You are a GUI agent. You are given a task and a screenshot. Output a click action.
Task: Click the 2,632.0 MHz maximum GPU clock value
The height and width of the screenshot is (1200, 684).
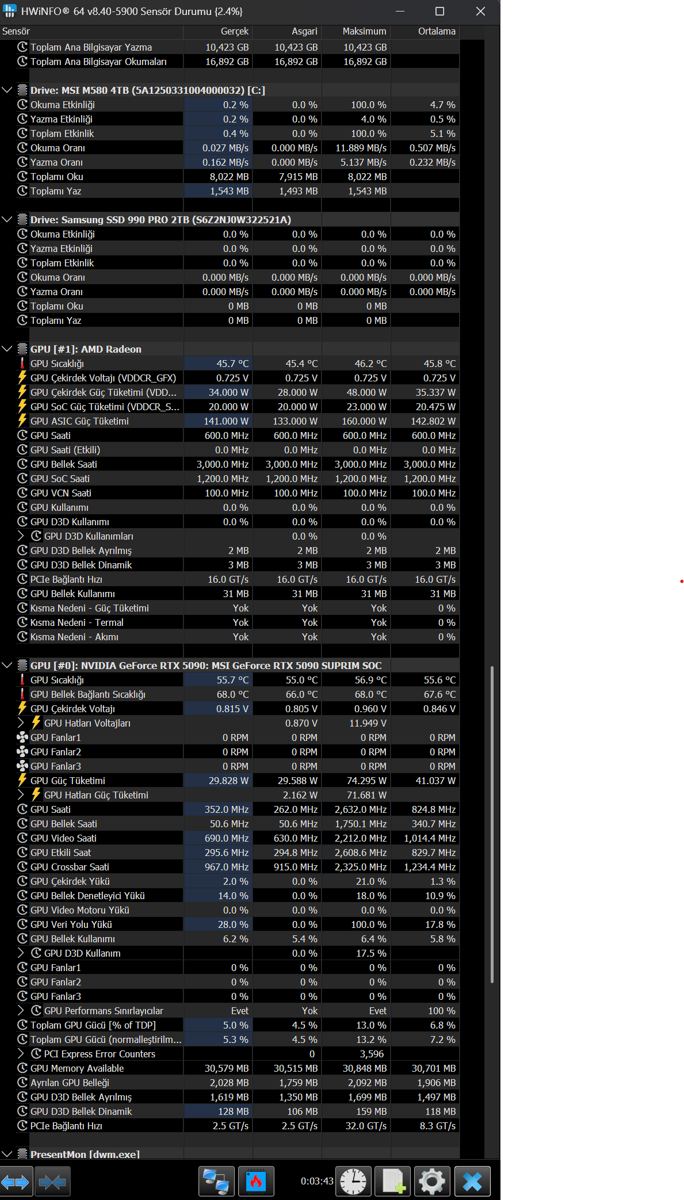(x=356, y=809)
